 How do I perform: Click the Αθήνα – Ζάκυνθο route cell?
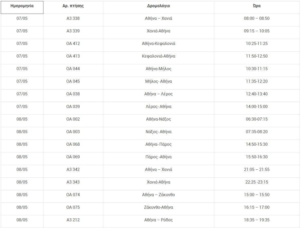(x=158, y=196)
